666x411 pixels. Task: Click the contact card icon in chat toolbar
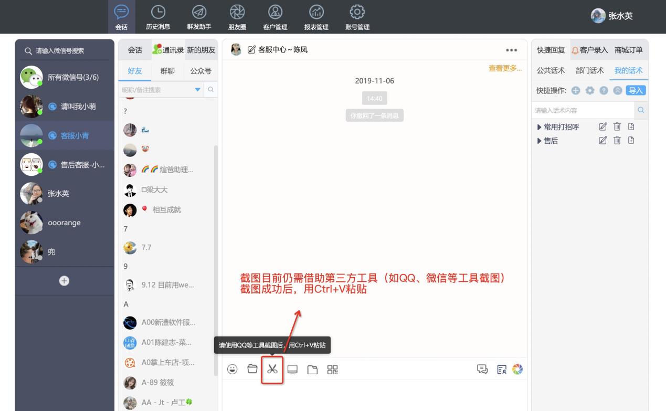click(x=501, y=370)
